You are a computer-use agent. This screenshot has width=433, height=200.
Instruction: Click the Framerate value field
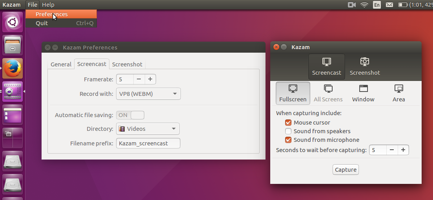click(125, 79)
